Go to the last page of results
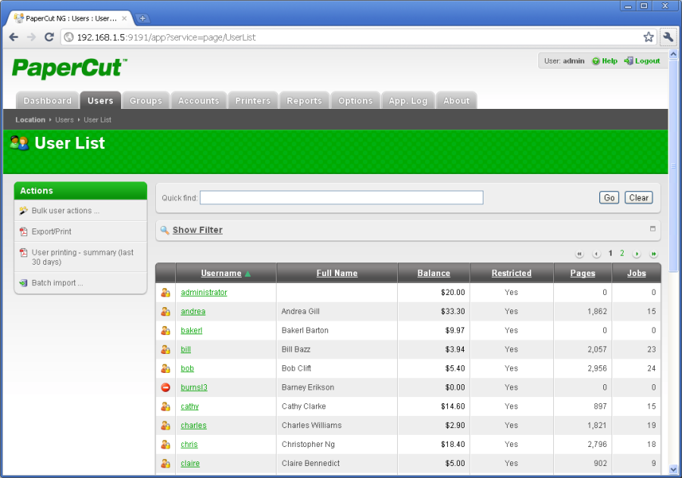 (653, 254)
